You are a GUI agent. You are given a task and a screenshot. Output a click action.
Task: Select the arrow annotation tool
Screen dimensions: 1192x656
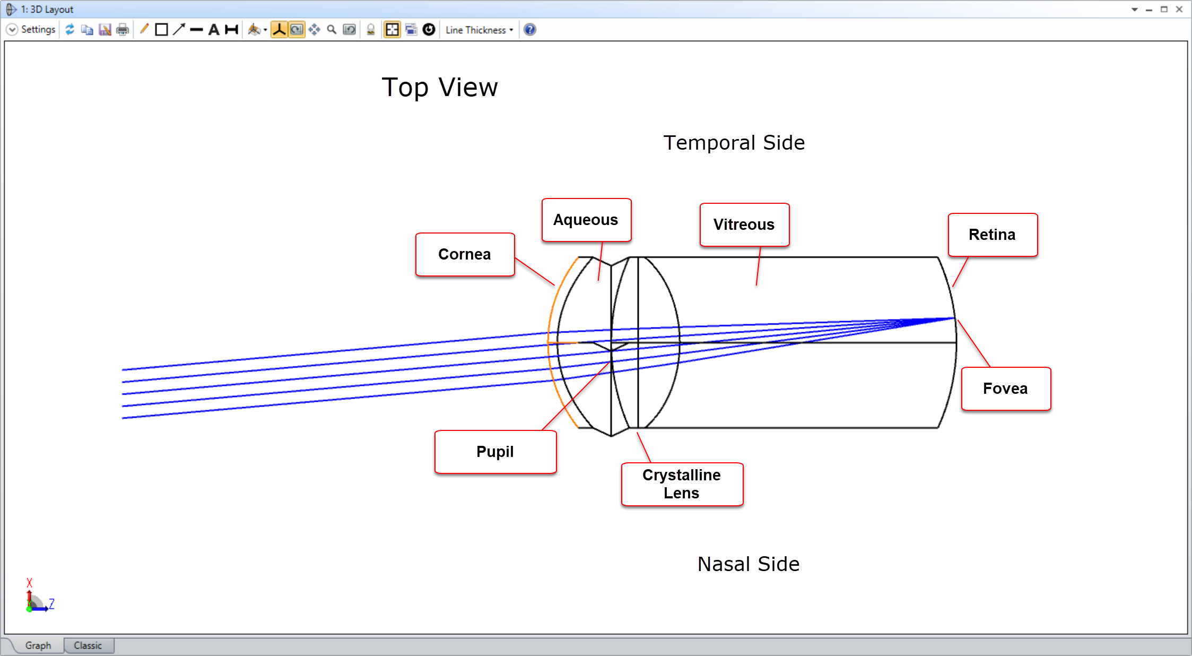[179, 30]
